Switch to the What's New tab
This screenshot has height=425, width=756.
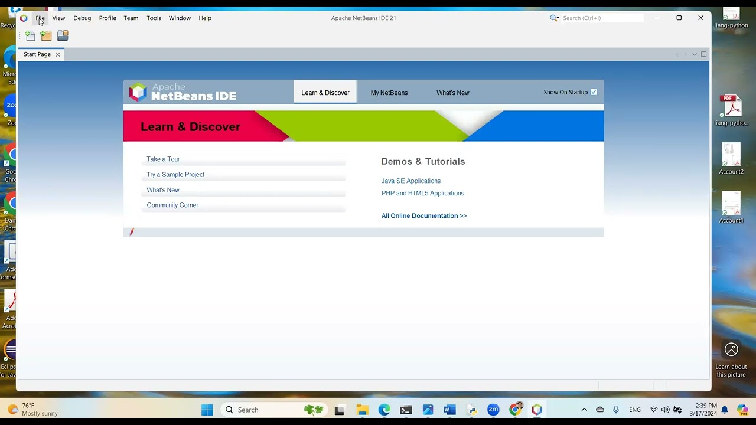tap(453, 93)
